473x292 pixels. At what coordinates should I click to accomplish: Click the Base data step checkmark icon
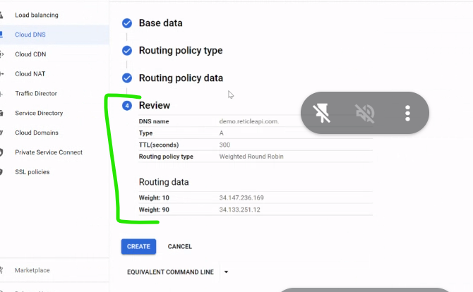127,23
